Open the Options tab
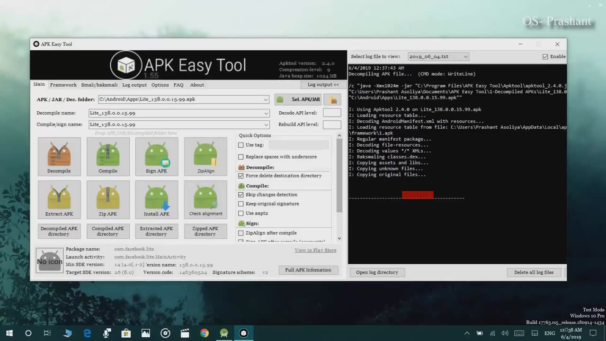The width and height of the screenshot is (606, 341). [160, 85]
